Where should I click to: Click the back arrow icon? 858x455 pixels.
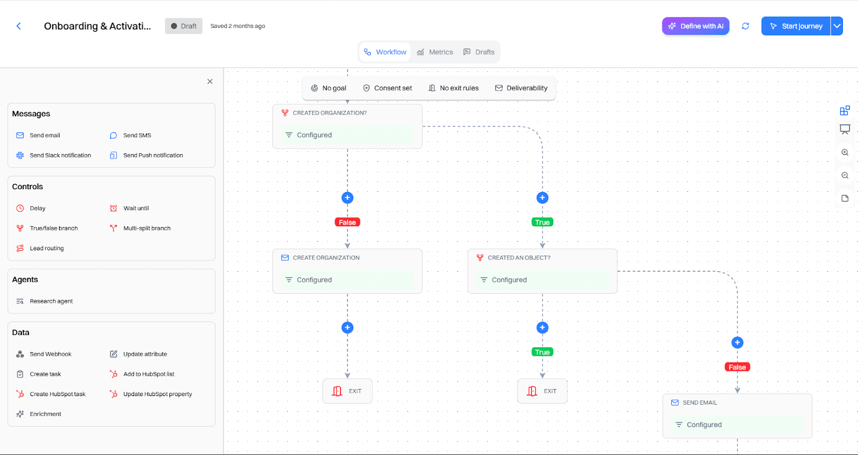point(19,26)
